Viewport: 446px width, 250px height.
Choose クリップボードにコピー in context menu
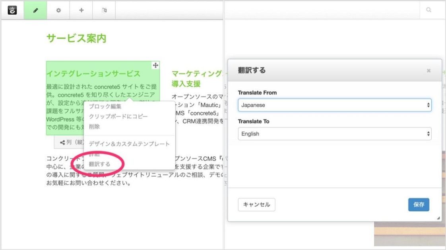pyautogui.click(x=118, y=116)
